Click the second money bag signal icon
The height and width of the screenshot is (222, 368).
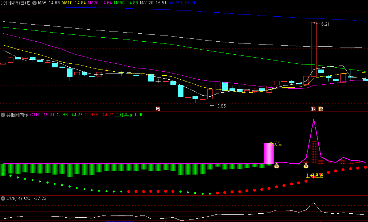(x=306, y=166)
